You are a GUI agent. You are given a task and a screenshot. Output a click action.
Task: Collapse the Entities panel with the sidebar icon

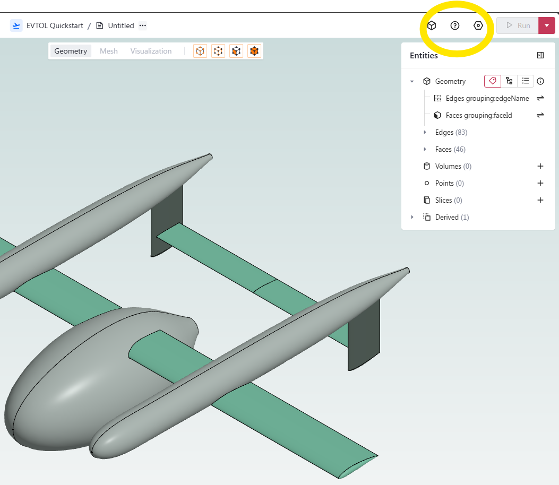(x=540, y=55)
